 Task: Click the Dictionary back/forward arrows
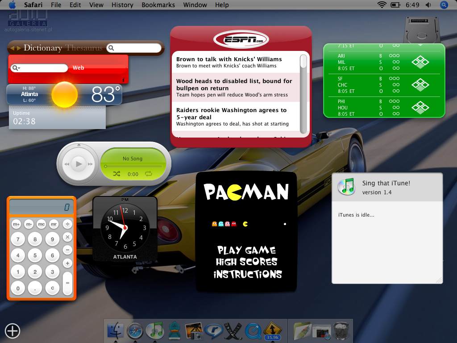(x=16, y=48)
